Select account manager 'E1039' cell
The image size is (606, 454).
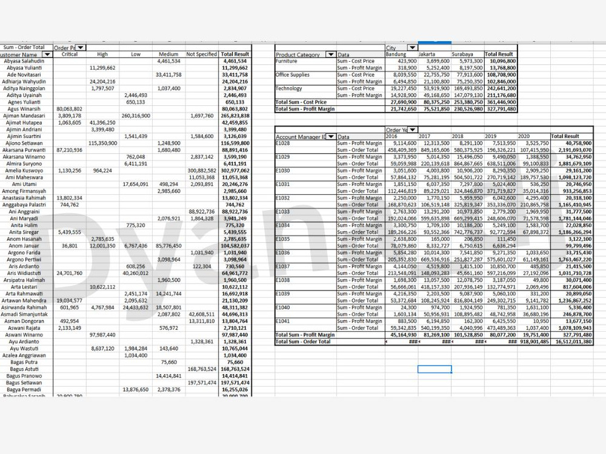pos(305,294)
